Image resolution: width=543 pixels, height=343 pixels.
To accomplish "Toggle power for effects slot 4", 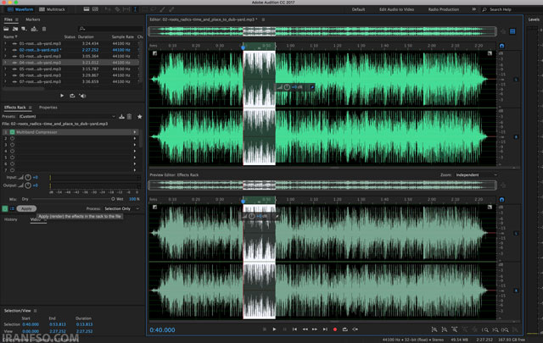I will point(12,151).
